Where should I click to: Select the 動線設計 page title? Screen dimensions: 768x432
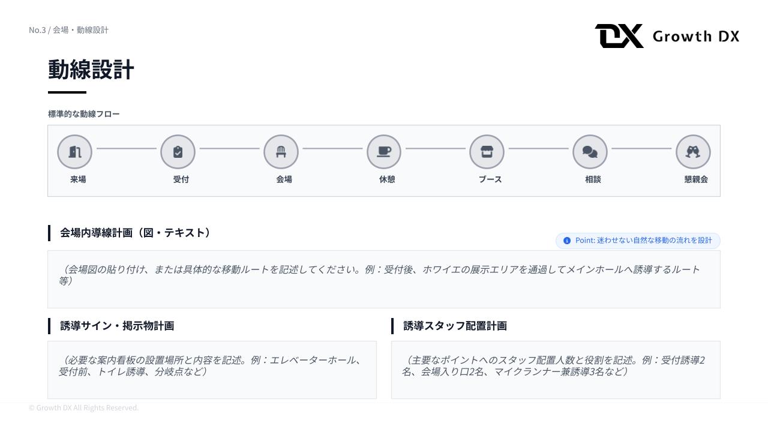91,70
